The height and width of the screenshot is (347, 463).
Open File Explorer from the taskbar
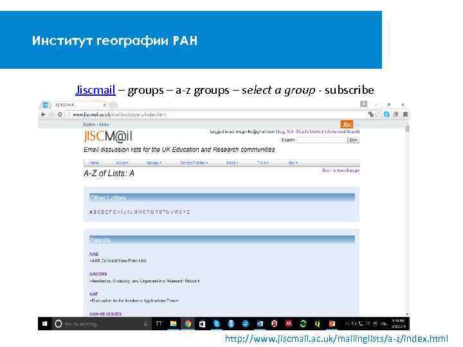click(x=174, y=324)
